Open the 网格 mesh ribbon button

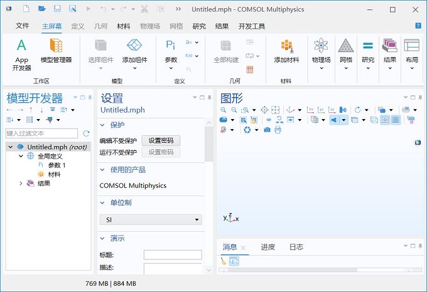346,55
